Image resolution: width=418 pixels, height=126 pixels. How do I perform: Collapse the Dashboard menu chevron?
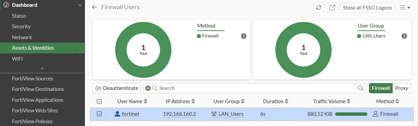[x=80, y=5]
